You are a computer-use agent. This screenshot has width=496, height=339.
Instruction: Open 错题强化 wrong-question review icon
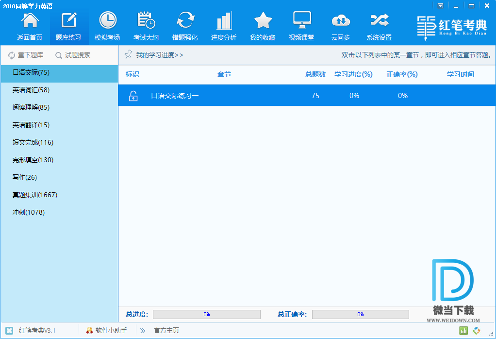click(185, 20)
